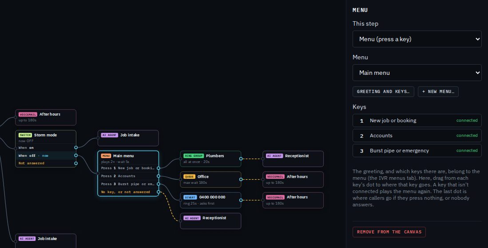488x248 pixels.
Task: Click the 0400 000 000 divert output dot
Action: point(241,200)
